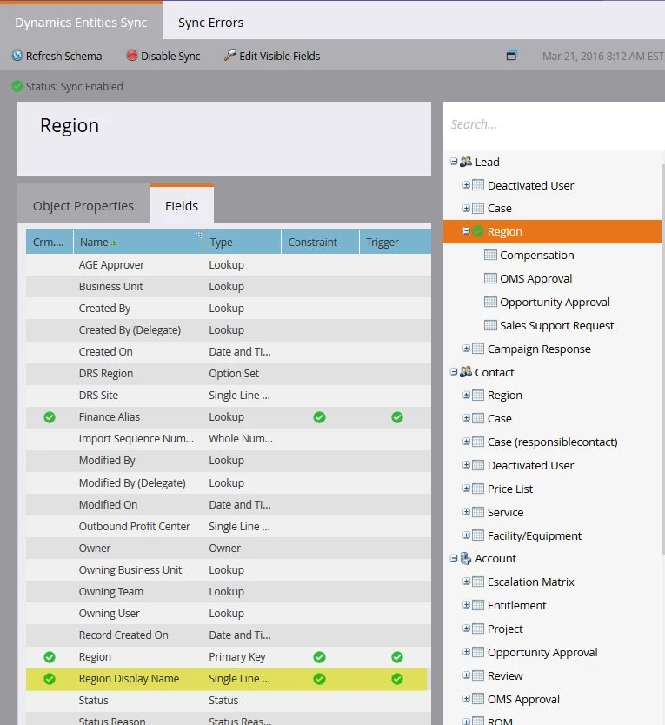This screenshot has height=725, width=665.
Task: Select Opportunity Approval under Account
Action: tap(542, 652)
